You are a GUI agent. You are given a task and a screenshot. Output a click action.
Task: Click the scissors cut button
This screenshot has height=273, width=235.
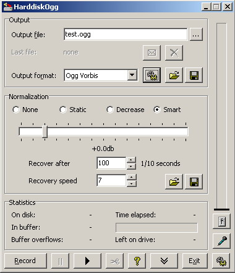[x=115, y=261]
